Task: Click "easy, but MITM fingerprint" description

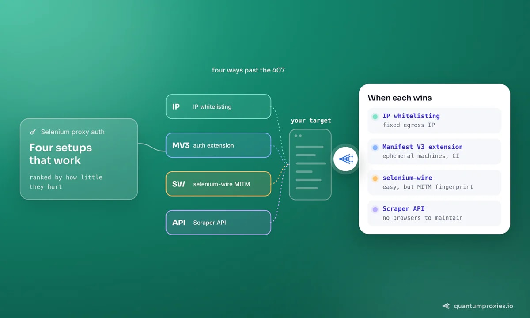Action: click(428, 187)
